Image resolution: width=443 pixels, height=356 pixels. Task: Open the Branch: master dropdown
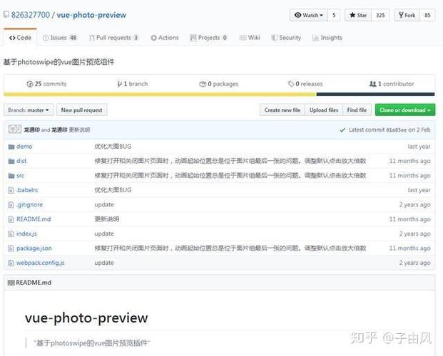pyautogui.click(x=29, y=110)
